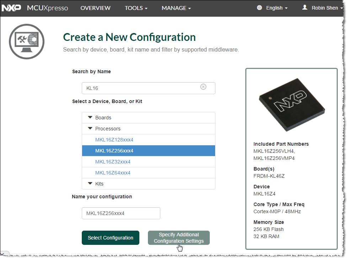Screen dimensions: 347x258
Task: Click the configuration monitor icon
Action: [x=27, y=41]
